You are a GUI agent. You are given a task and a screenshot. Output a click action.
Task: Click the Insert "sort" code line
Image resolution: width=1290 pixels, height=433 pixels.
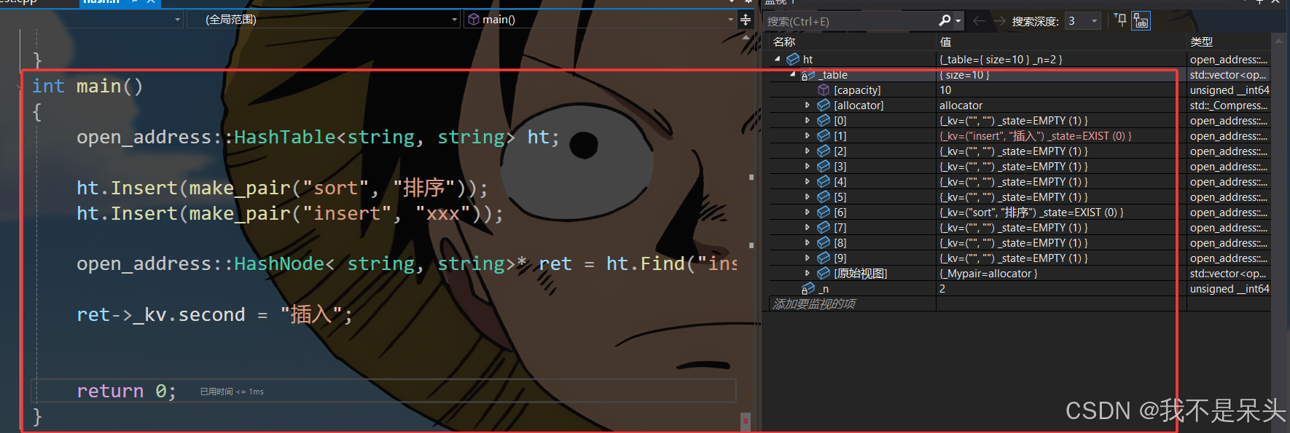click(x=283, y=188)
